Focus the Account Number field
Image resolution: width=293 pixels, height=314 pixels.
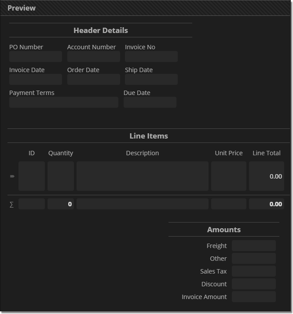pos(94,57)
